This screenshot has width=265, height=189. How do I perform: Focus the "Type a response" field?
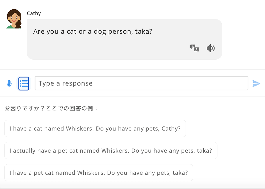pyautogui.click(x=141, y=83)
